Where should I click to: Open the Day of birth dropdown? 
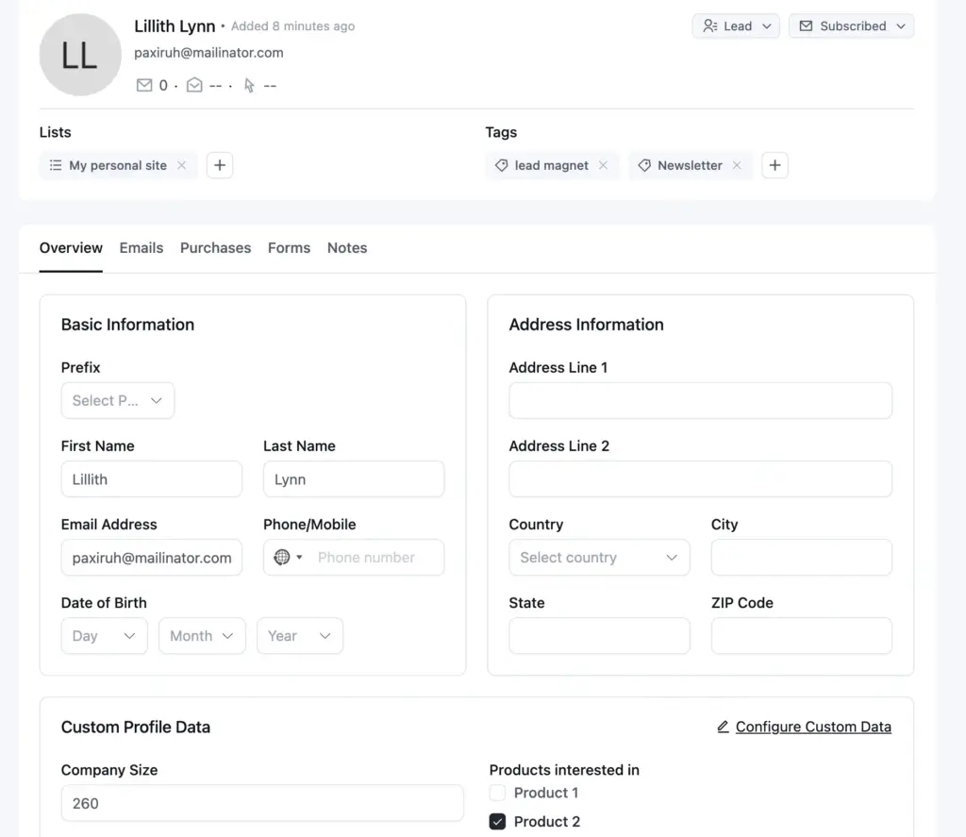104,635
